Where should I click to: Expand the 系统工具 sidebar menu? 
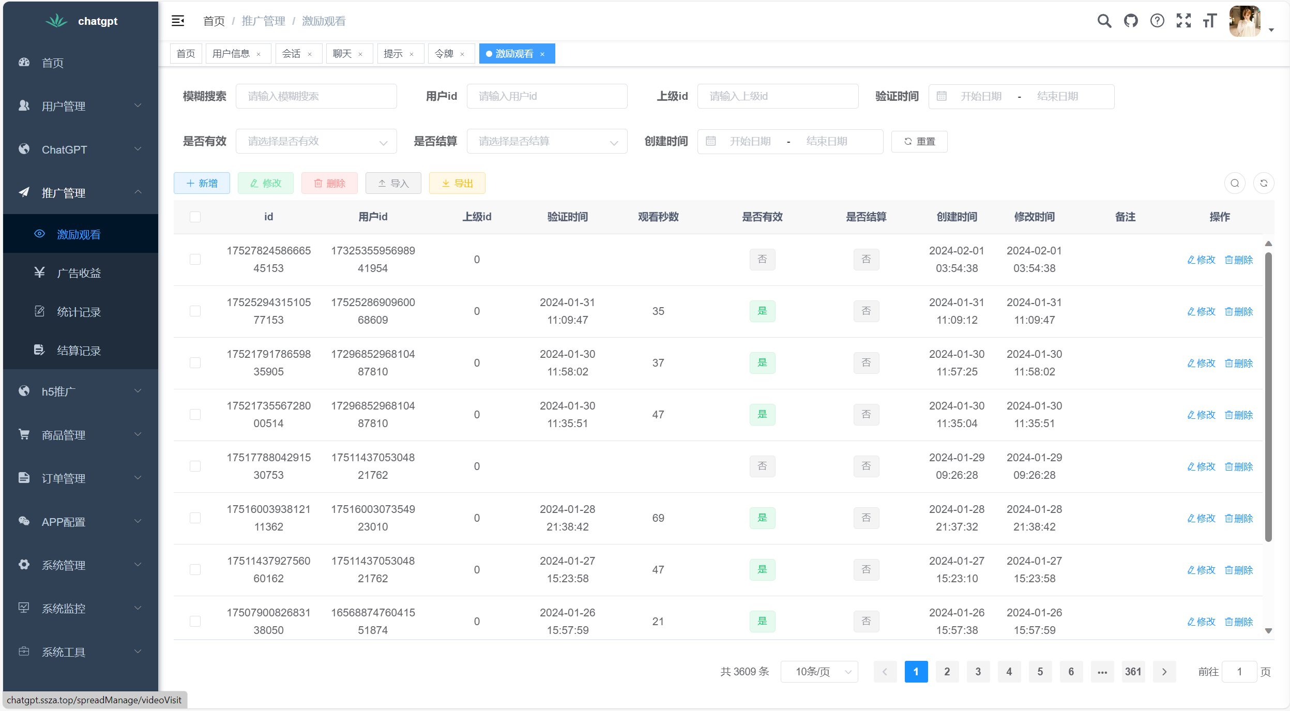click(81, 652)
